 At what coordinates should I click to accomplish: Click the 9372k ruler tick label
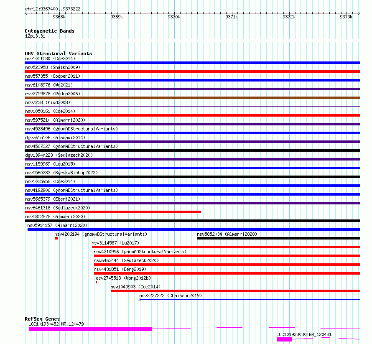point(289,17)
